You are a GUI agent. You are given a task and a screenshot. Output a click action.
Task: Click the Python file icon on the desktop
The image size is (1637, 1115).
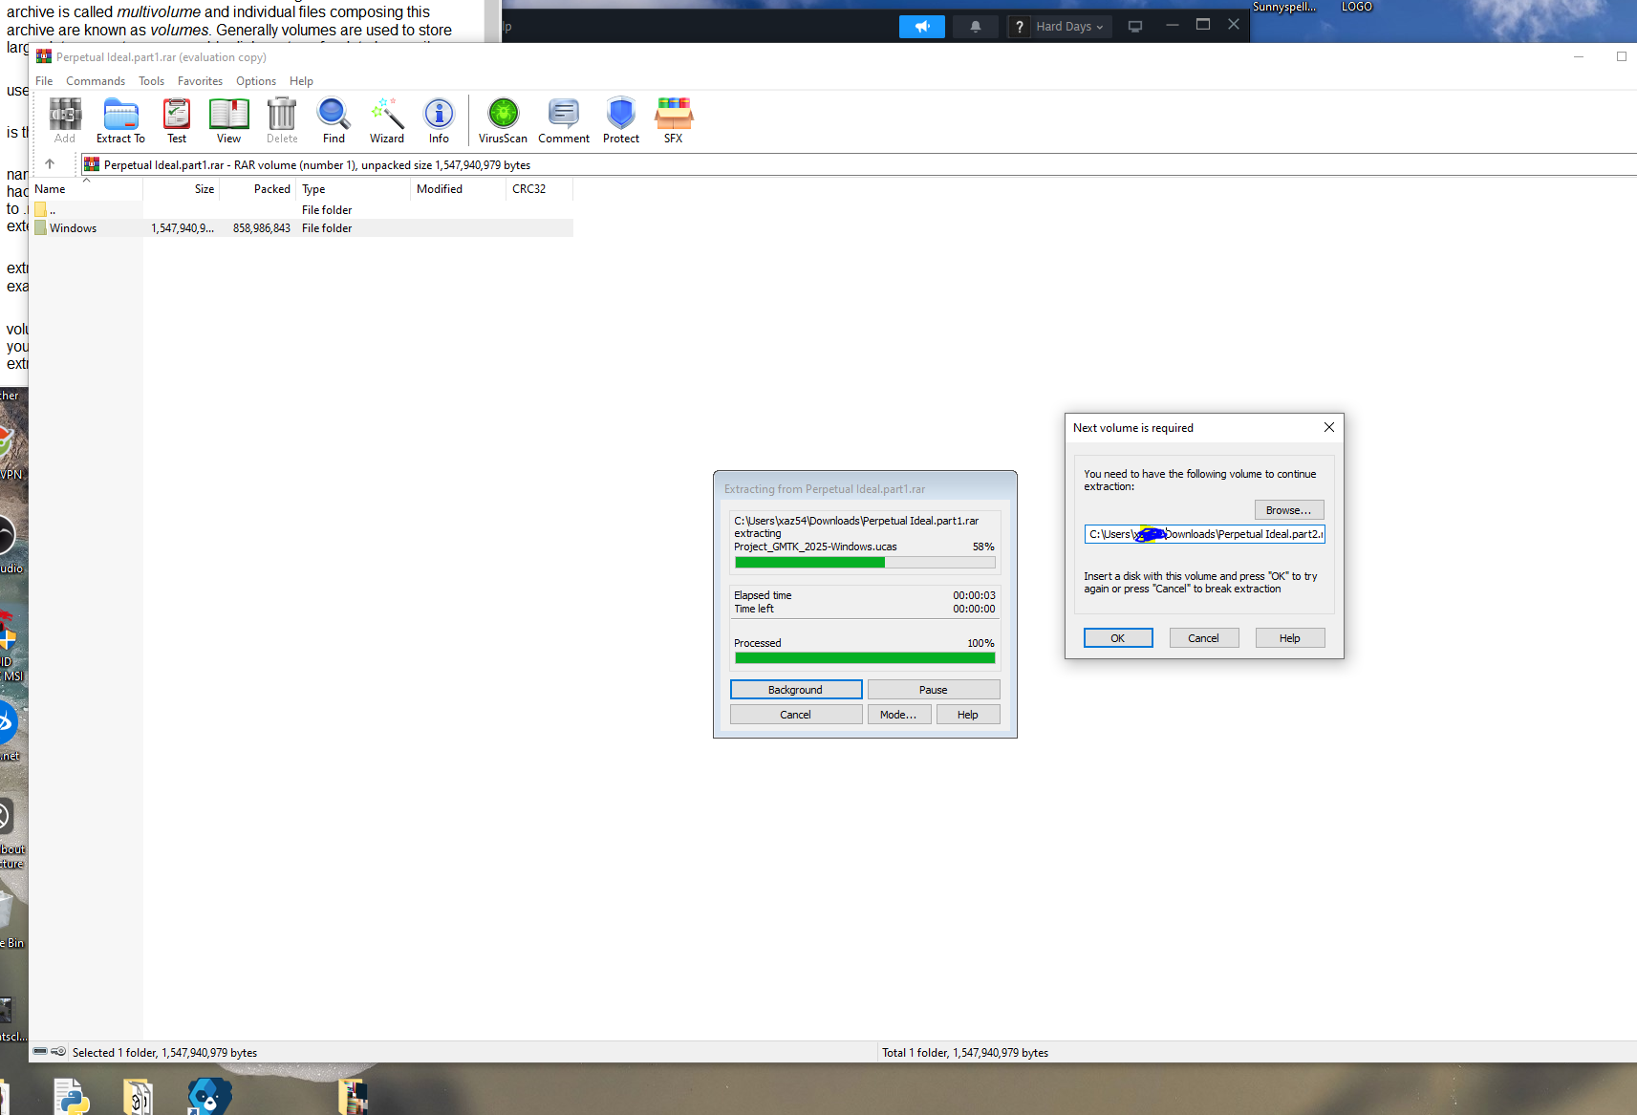tap(72, 1097)
